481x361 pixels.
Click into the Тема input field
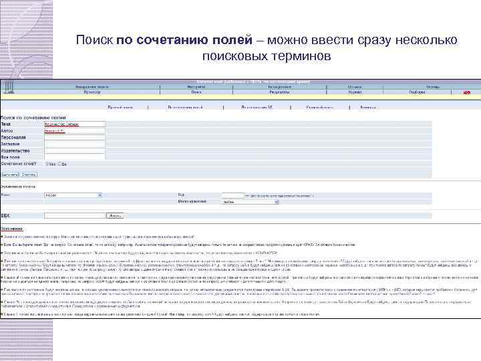75,124
